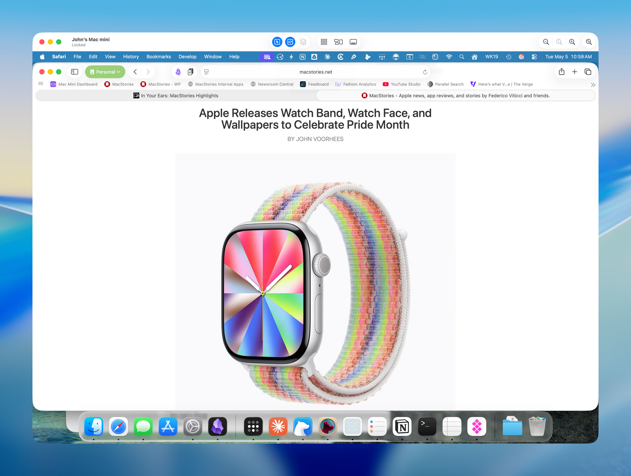Click the Apple Releases Watch Band headline
This screenshot has width=631, height=476.
pos(315,119)
